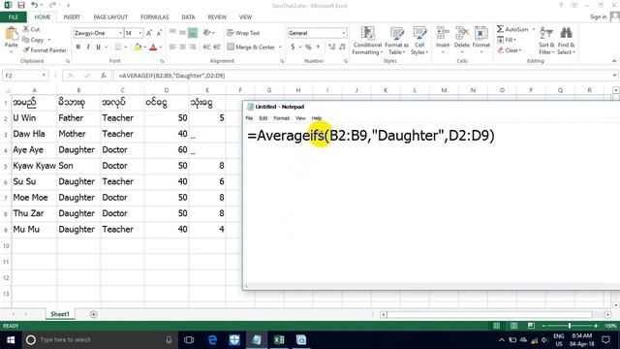
Task: Click Merge & Center button
Action: (x=251, y=48)
